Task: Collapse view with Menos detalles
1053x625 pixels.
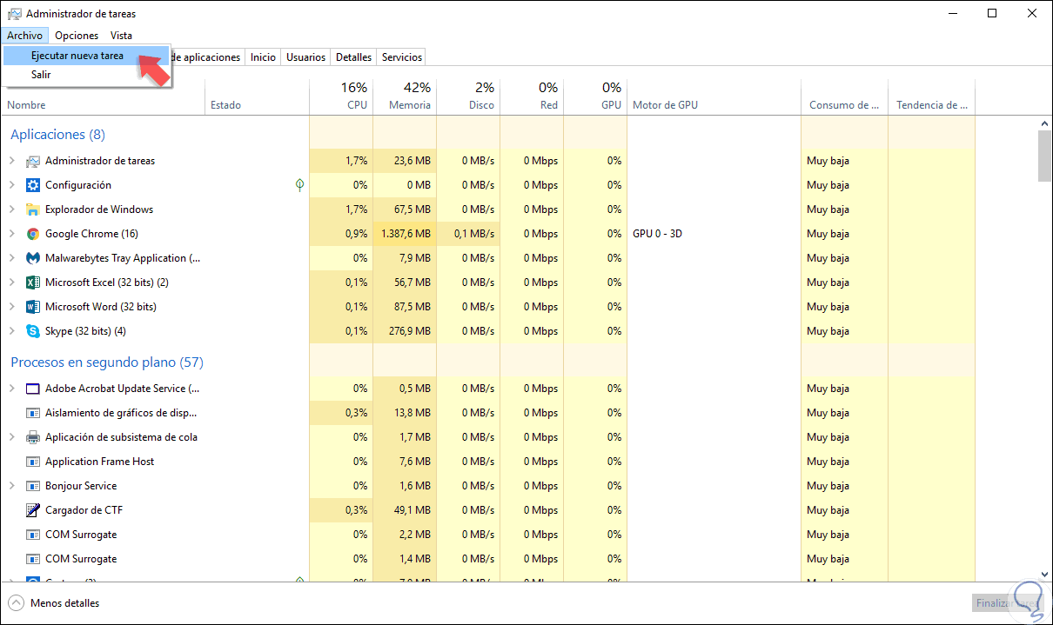Action: (54, 603)
